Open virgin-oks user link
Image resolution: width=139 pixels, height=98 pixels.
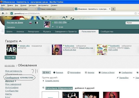[25, 46]
